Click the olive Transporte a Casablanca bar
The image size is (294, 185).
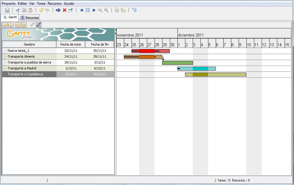(x=216, y=74)
